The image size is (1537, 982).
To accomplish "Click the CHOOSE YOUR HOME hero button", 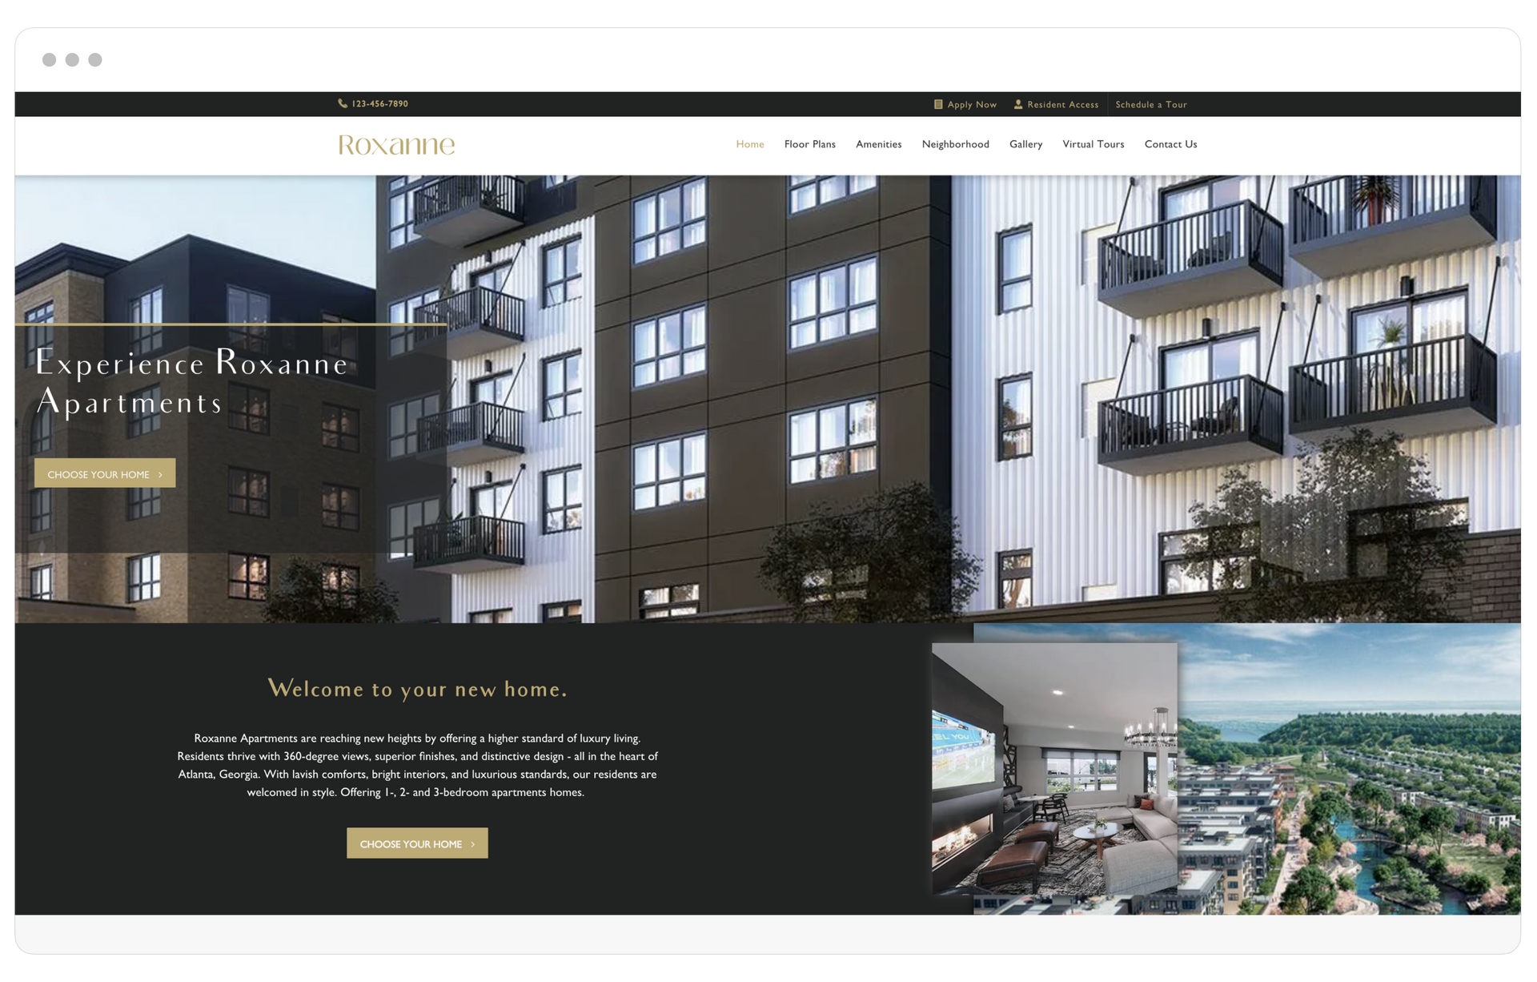I will tap(106, 473).
